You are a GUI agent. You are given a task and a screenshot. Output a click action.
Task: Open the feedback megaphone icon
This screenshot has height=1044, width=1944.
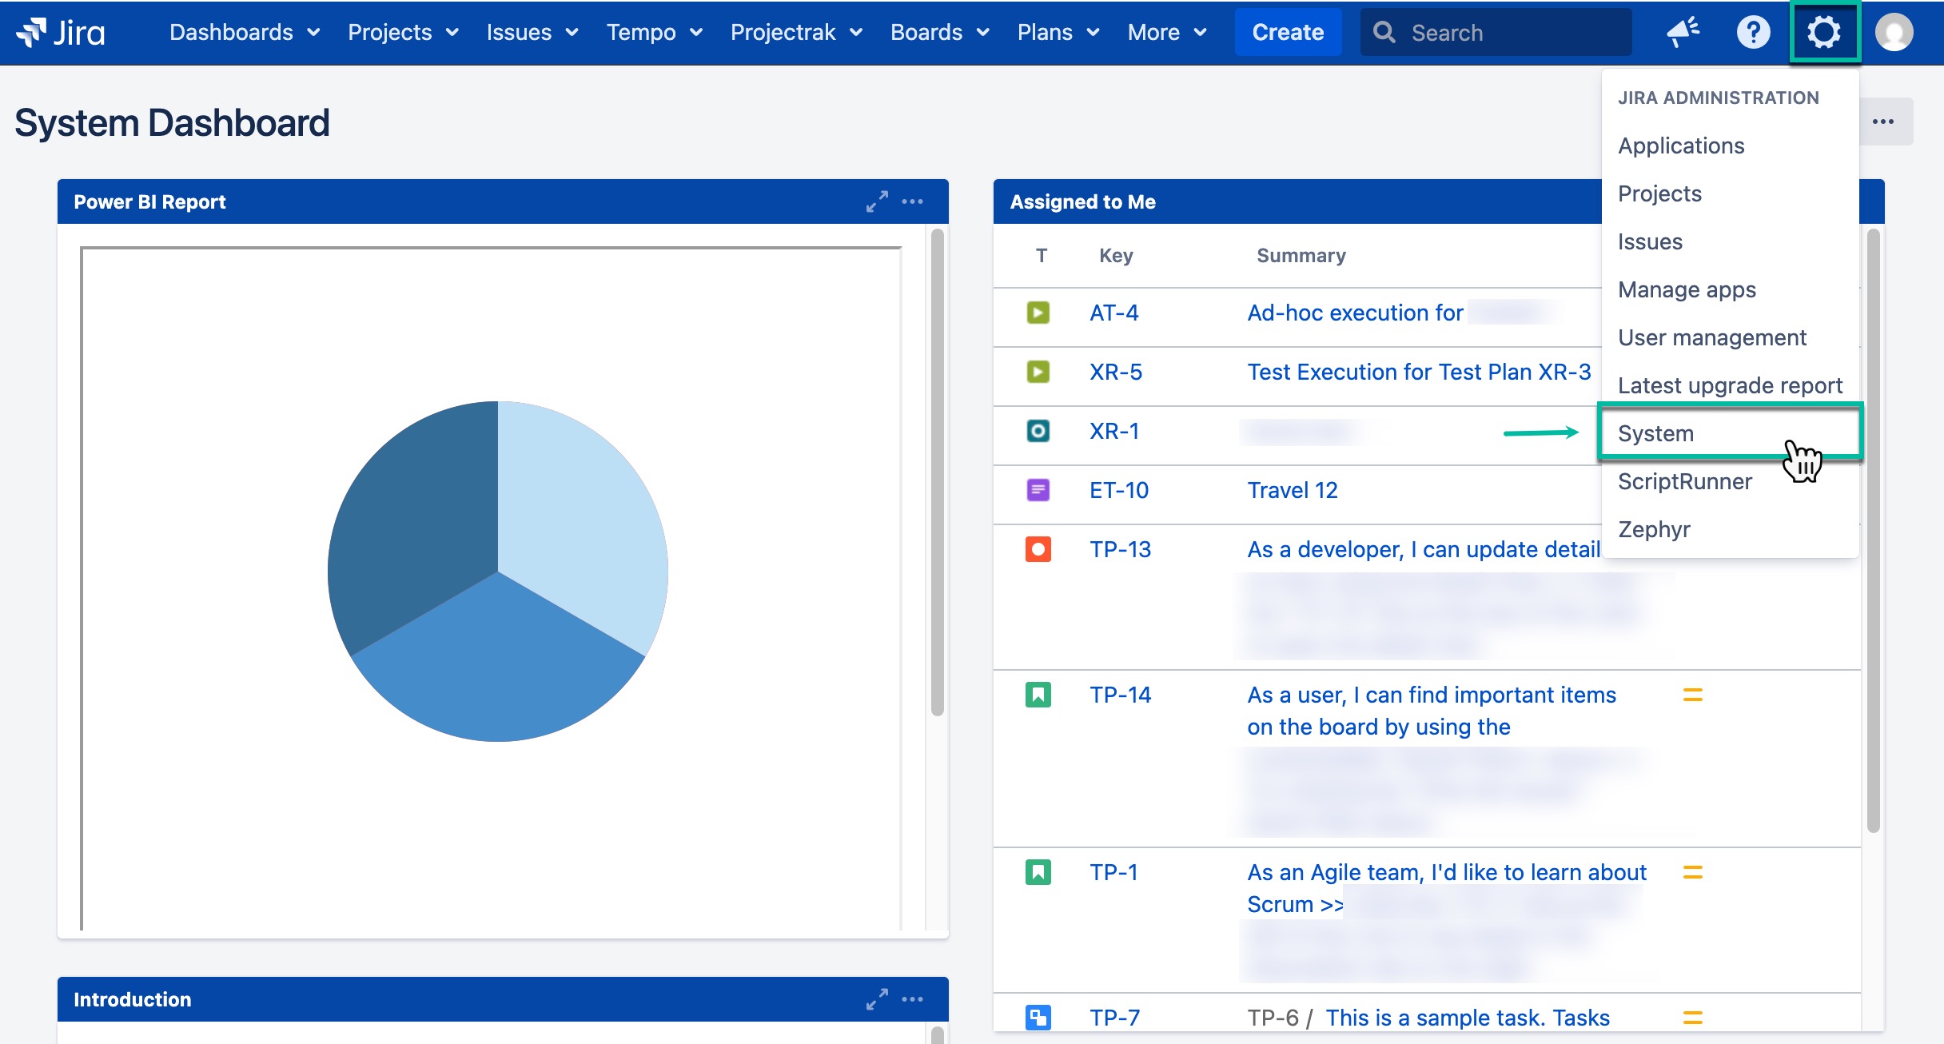(x=1683, y=32)
